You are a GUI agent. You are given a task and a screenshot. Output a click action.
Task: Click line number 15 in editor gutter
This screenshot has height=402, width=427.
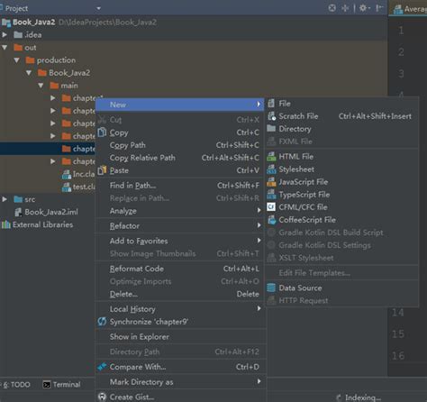pos(398,334)
